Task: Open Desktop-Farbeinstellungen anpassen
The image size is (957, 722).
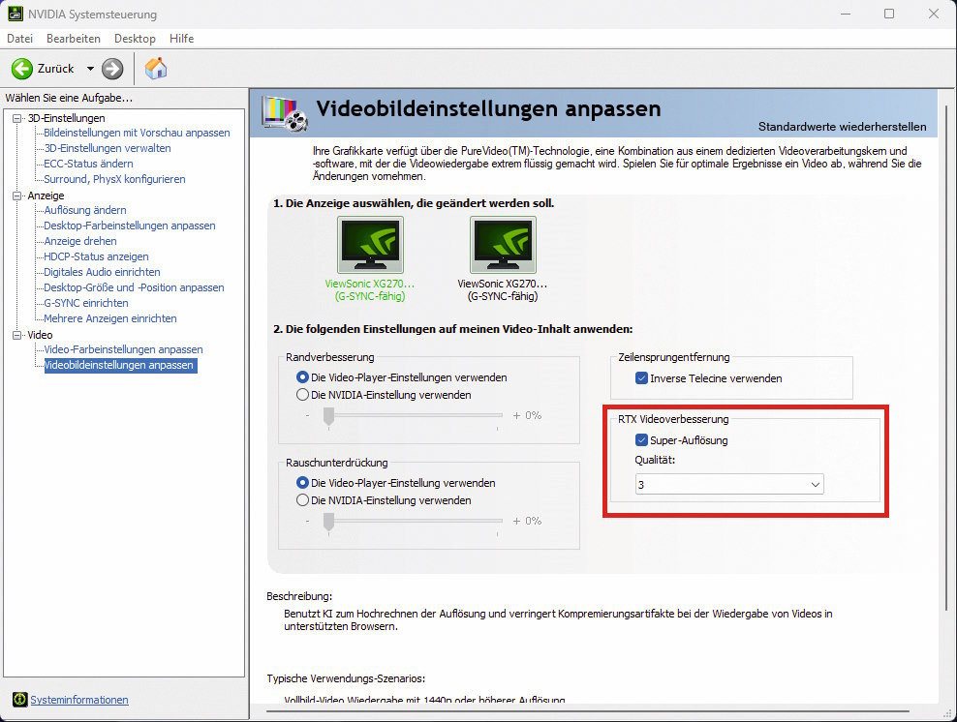Action: coord(130,226)
